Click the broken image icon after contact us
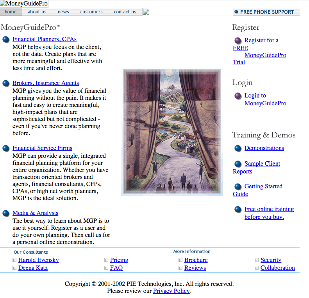The width and height of the screenshot is (309, 298). pyautogui.click(x=146, y=12)
